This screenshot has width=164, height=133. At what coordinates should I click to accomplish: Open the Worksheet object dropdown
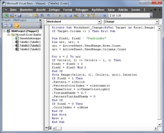click(x=99, y=22)
